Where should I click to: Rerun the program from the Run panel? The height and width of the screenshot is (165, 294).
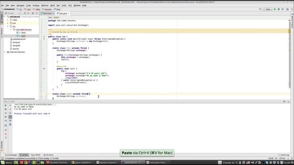pyautogui.click(x=6, y=105)
